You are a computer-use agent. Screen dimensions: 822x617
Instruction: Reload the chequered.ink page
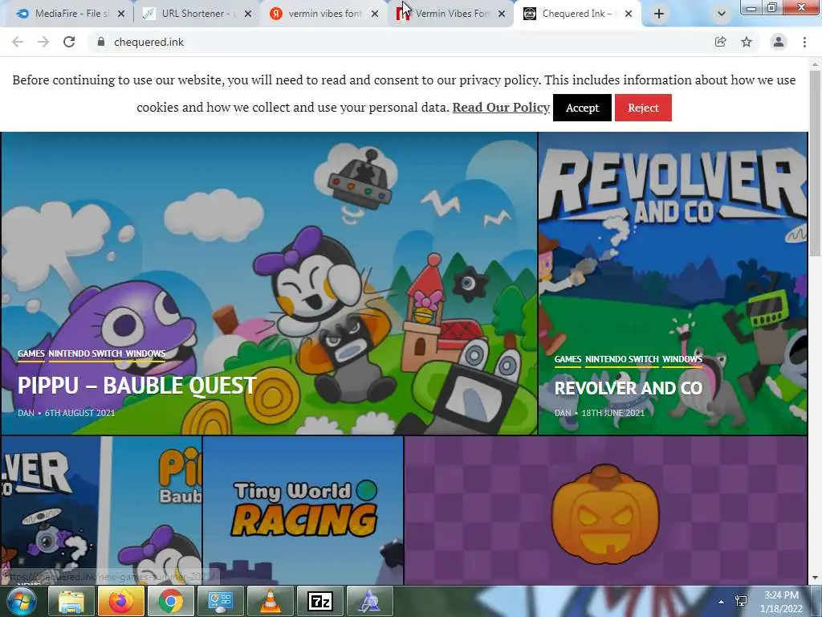(69, 42)
